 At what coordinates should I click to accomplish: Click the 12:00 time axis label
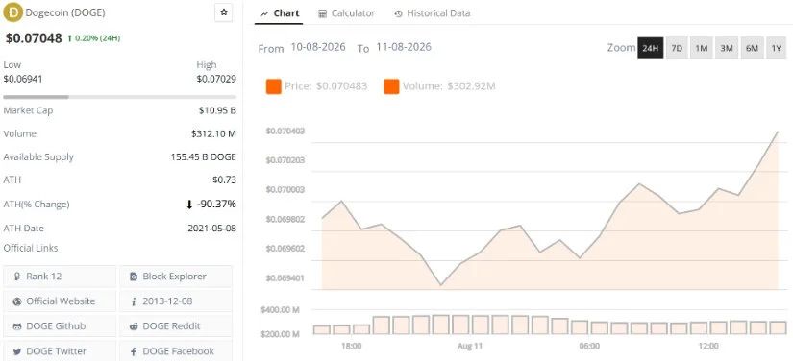click(x=708, y=347)
